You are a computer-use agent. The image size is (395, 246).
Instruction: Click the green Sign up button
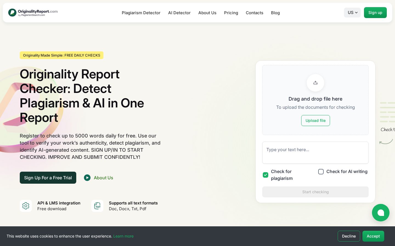pyautogui.click(x=375, y=13)
